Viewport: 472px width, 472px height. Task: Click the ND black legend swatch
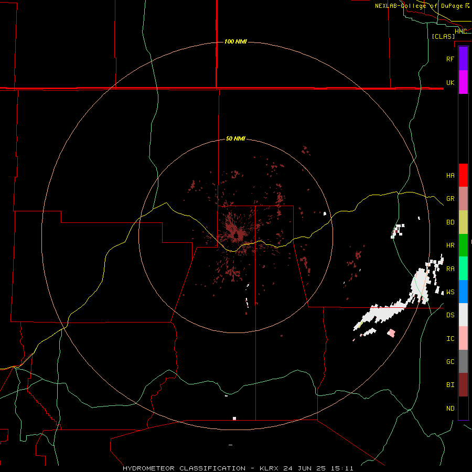click(463, 408)
